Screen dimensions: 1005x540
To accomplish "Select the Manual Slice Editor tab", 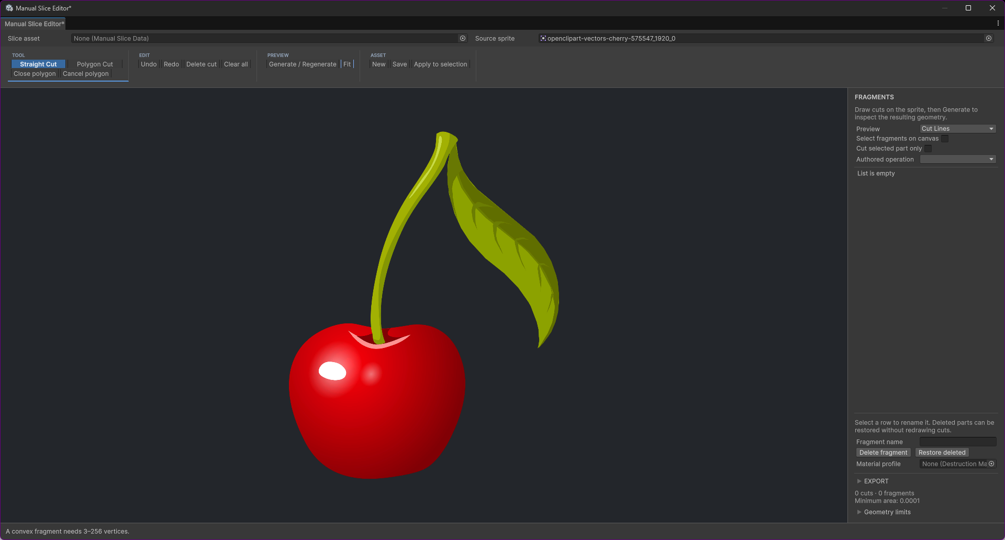I will tap(33, 24).
